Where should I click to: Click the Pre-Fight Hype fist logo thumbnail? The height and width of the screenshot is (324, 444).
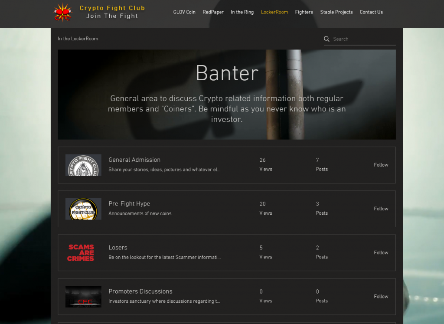click(x=83, y=209)
